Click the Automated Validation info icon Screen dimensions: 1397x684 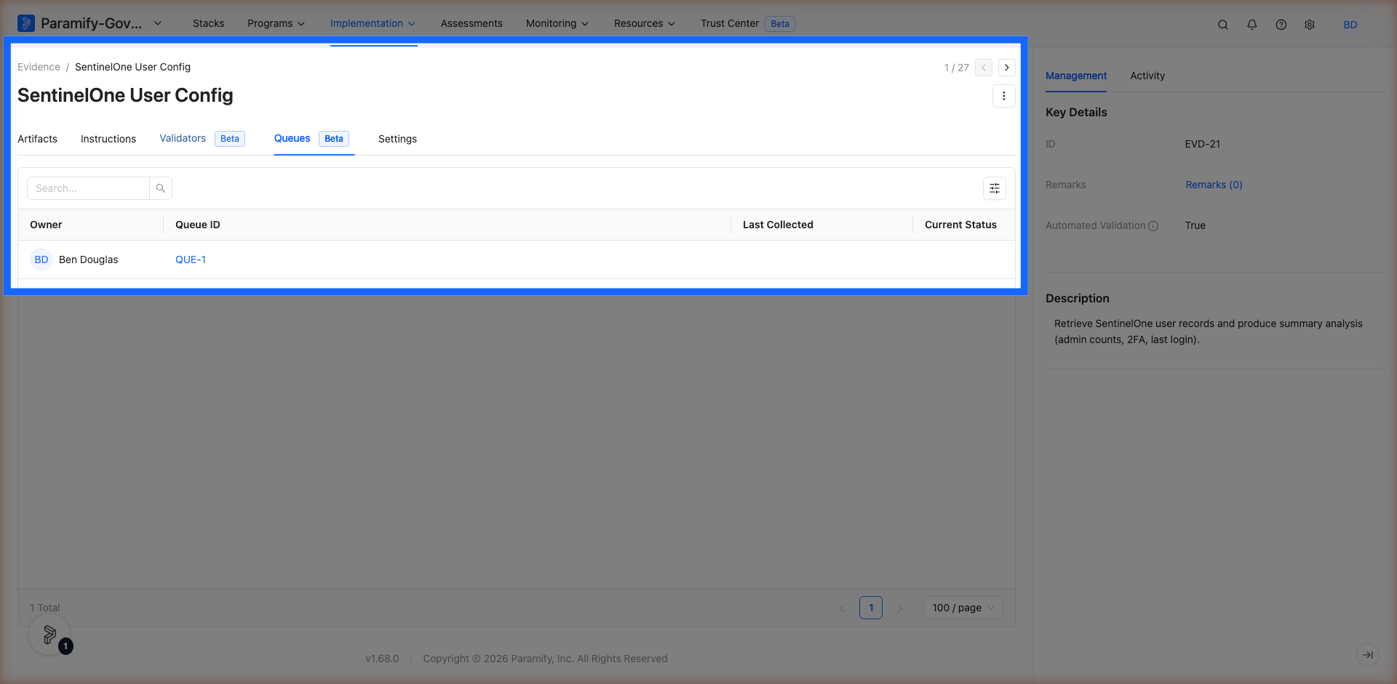1153,226
